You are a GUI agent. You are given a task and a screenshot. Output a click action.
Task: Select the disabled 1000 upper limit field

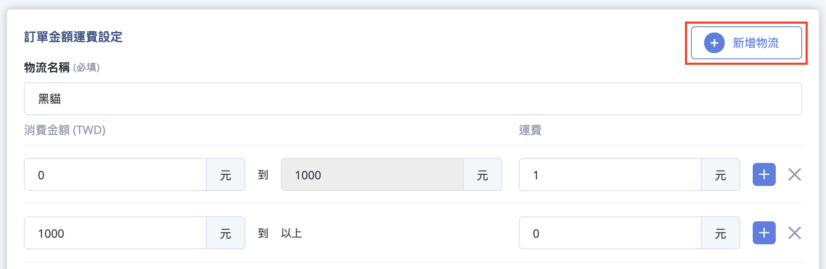click(372, 174)
